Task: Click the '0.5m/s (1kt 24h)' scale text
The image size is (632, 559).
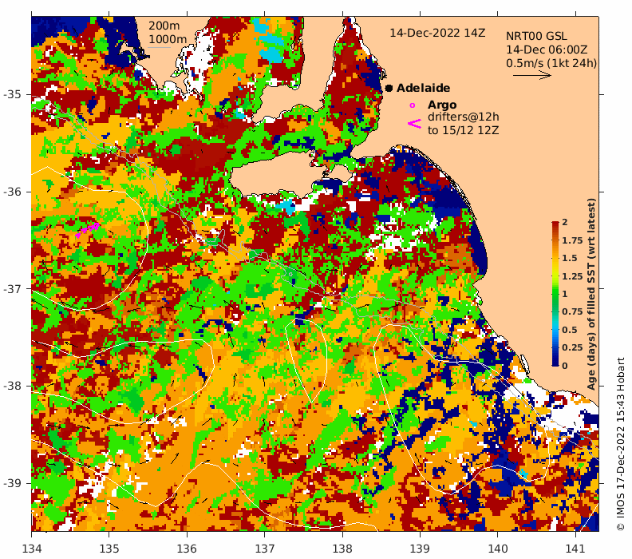Action: click(551, 63)
